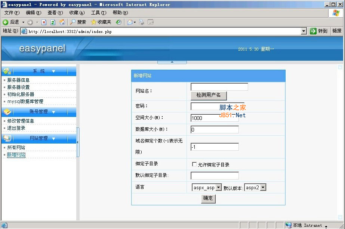The height and width of the screenshot is (229, 345).
Task: Open the 文件 menu
Action: coord(10,12)
